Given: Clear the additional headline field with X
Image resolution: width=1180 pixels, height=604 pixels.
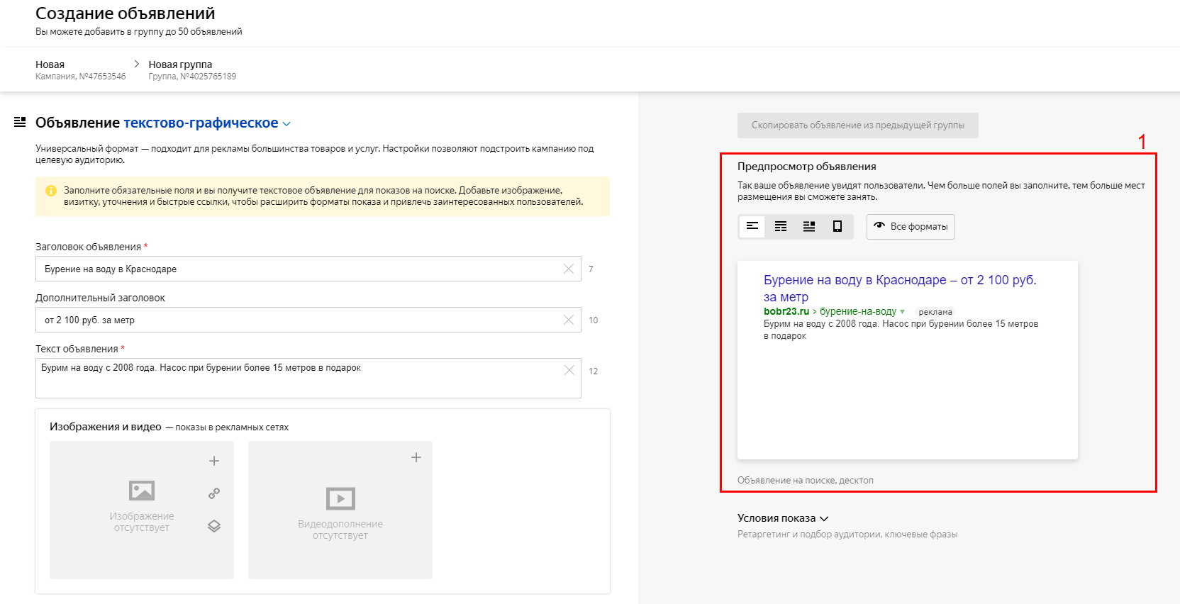Looking at the screenshot, I should tap(569, 320).
